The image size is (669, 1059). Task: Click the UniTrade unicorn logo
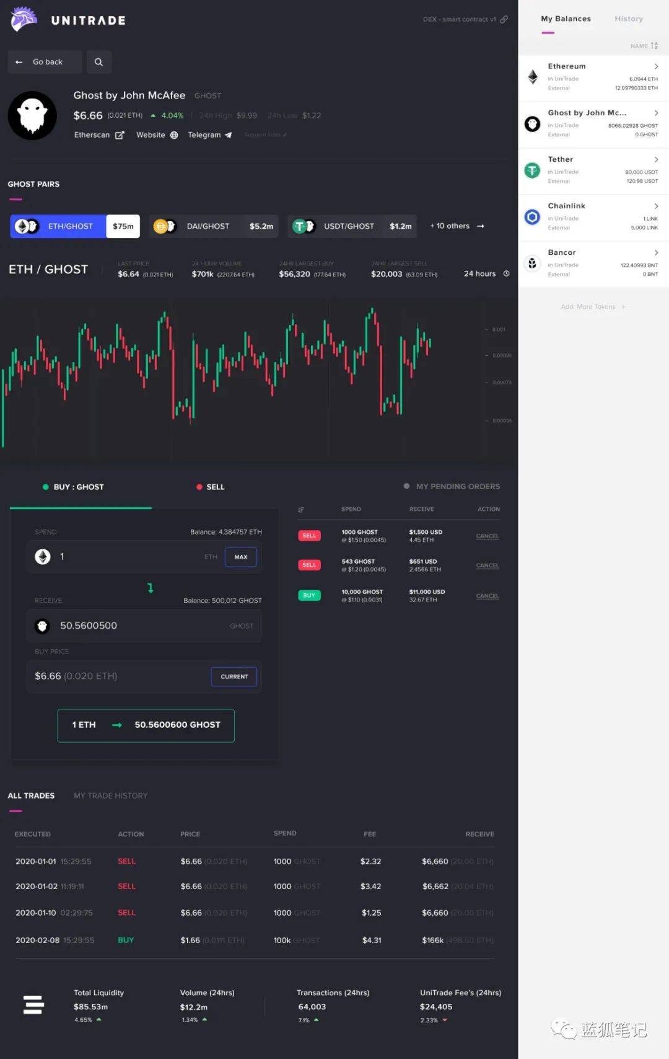click(24, 19)
